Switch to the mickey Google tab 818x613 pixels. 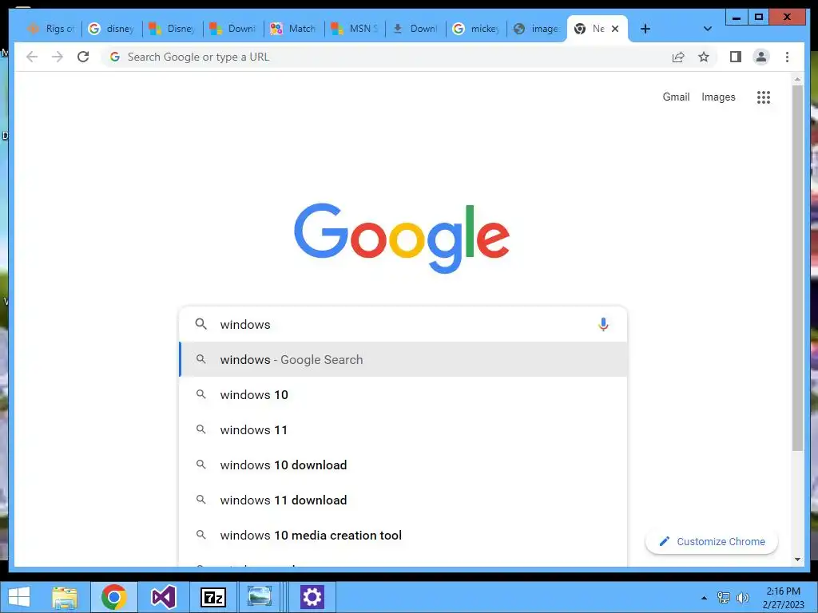[x=475, y=29]
